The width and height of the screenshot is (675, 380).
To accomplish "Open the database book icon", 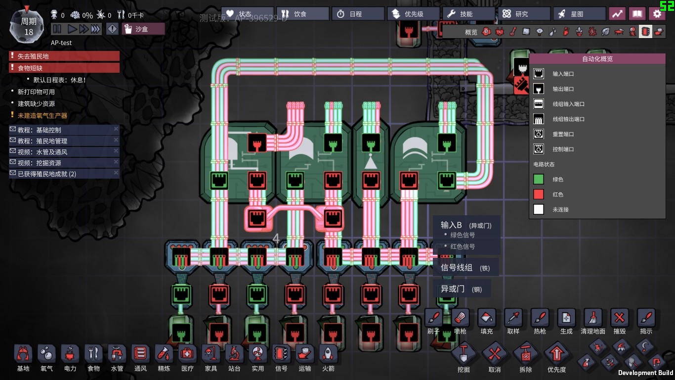I will point(637,14).
